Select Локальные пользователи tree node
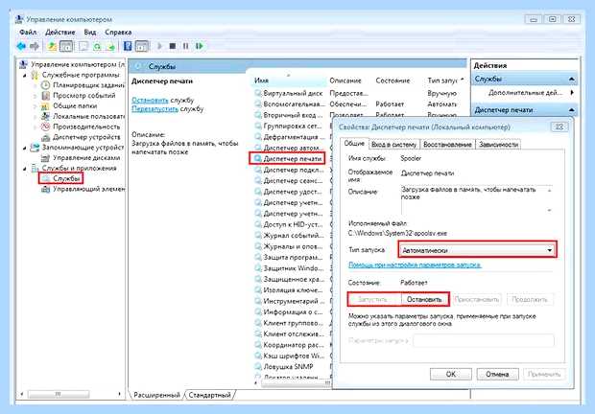595x414 pixels. (88, 116)
